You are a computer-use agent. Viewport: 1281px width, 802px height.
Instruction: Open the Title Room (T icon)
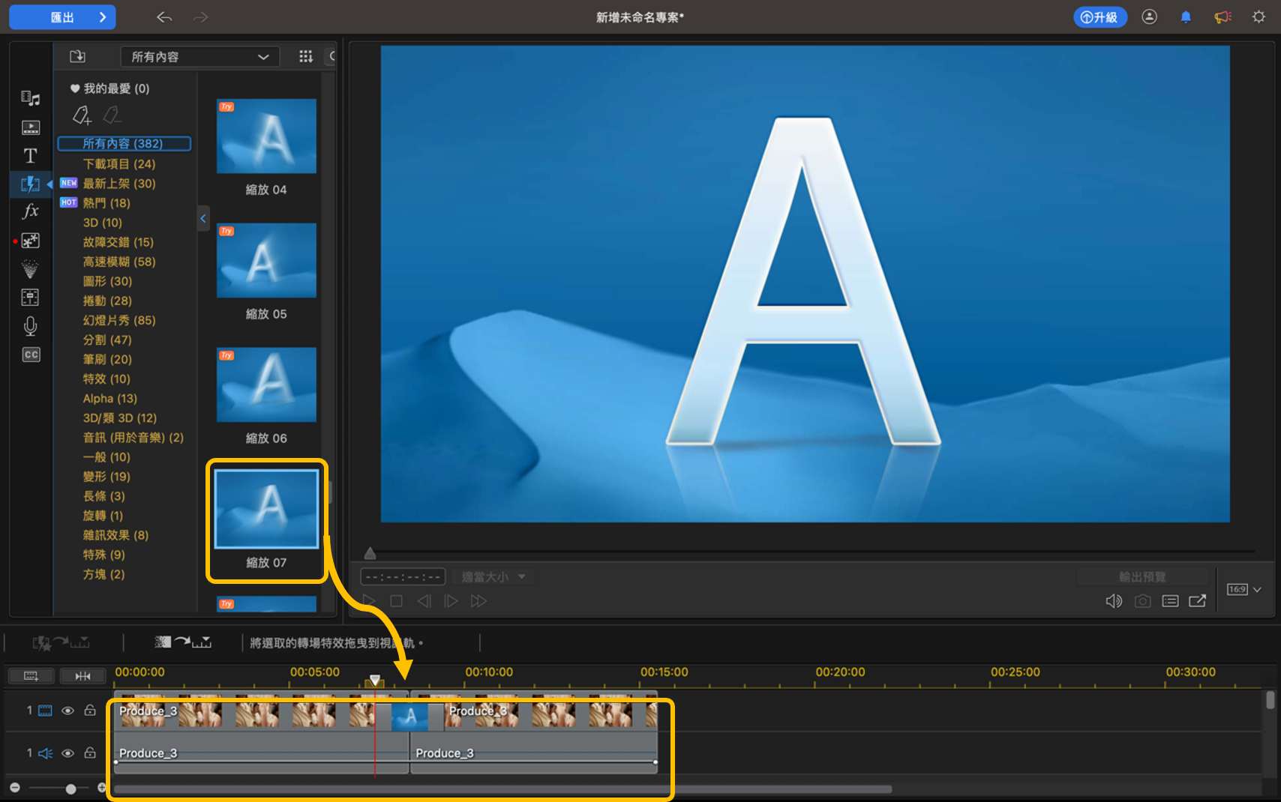(30, 155)
